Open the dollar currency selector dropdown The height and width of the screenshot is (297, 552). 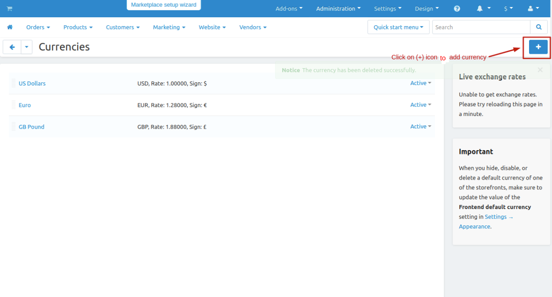(x=508, y=8)
